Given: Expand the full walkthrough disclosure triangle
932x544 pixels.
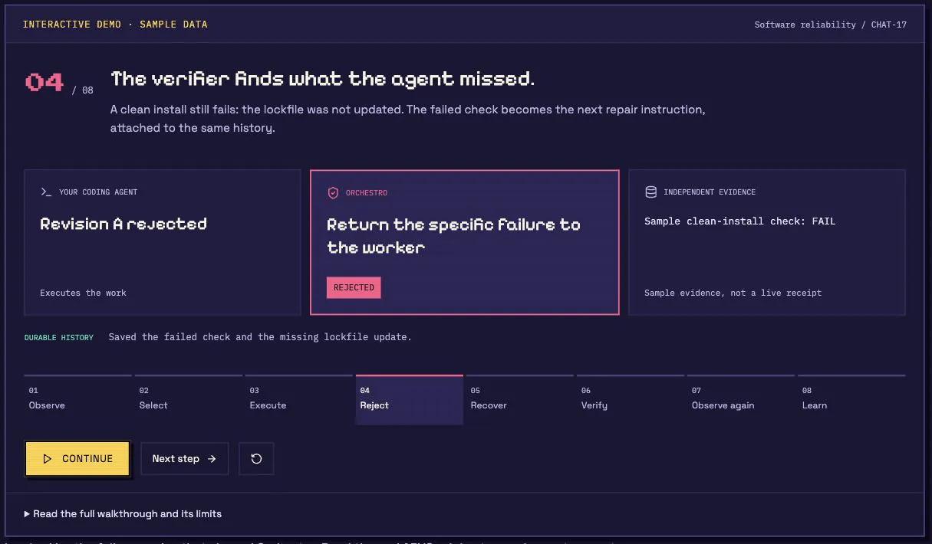Looking at the screenshot, I should [x=27, y=513].
